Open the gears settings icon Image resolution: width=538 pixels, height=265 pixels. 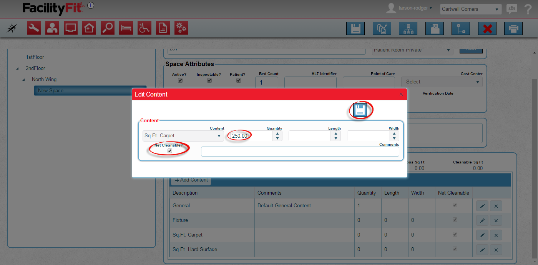coord(181,28)
